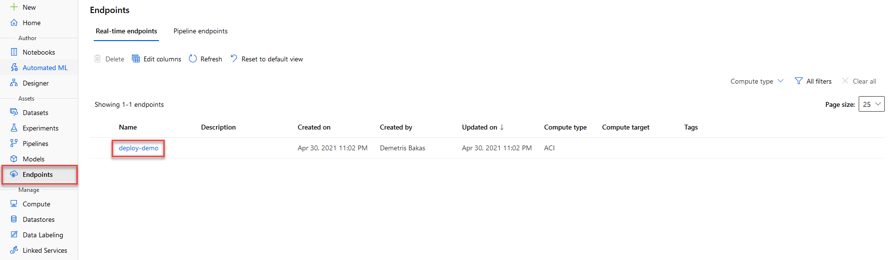Sort by Updated on column header
Viewport: 893px width, 260px height.
479,127
